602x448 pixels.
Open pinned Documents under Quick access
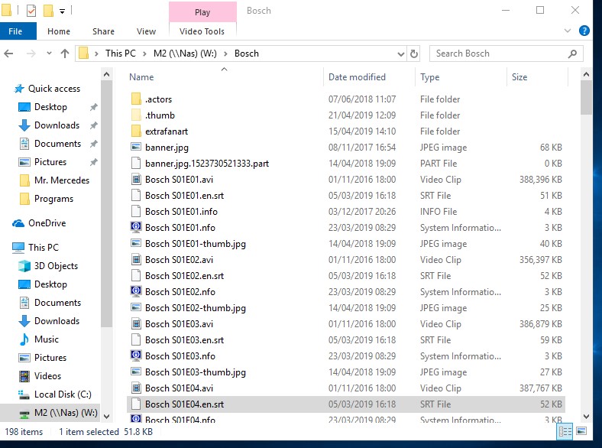point(57,144)
